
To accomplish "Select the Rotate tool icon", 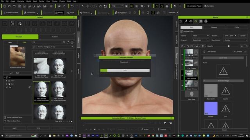I will click(94, 6).
